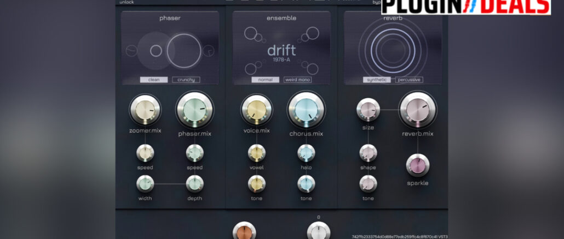Click the phaser speed knob

click(x=195, y=153)
